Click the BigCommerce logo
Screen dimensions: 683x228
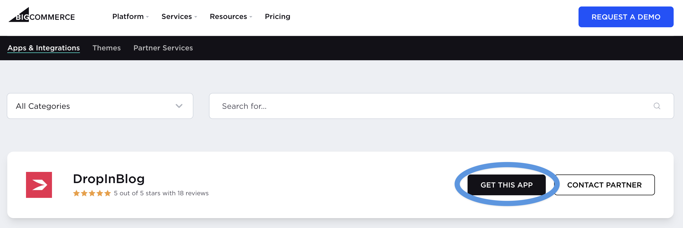coord(42,16)
